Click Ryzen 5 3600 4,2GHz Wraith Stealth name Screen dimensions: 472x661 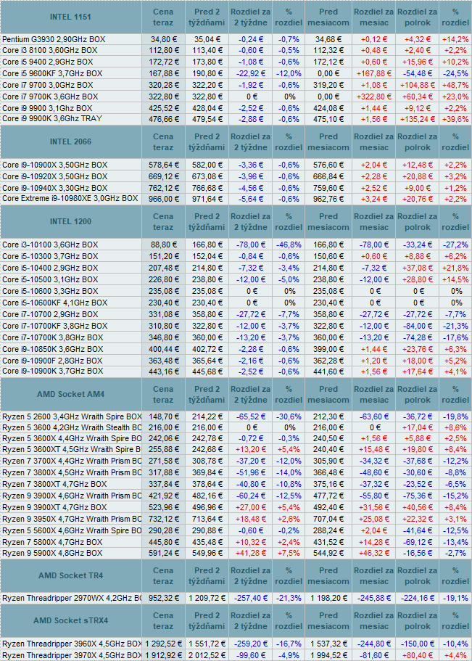pos(72,428)
